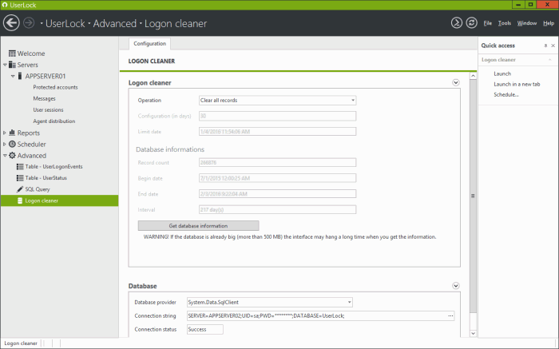Click the Begin date field
This screenshot has width=559, height=349.
click(x=277, y=178)
